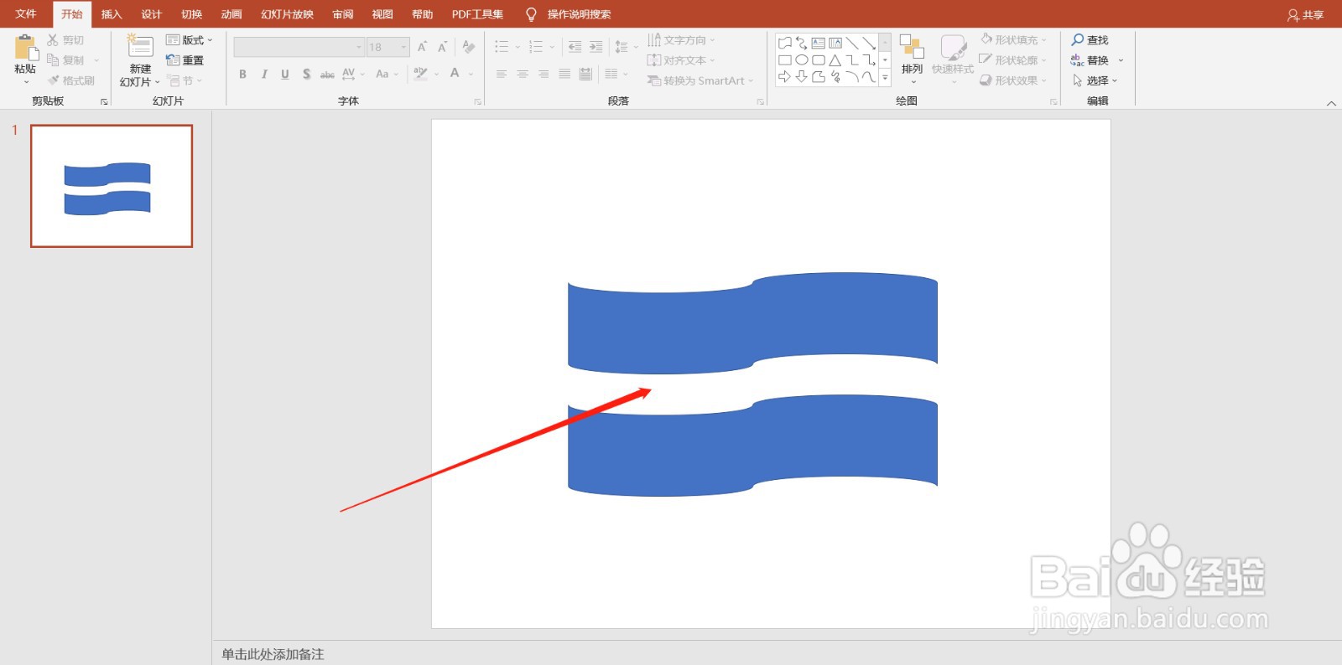The image size is (1342, 665).
Task: Switch to the Animations (动画) tab
Action: point(231,14)
